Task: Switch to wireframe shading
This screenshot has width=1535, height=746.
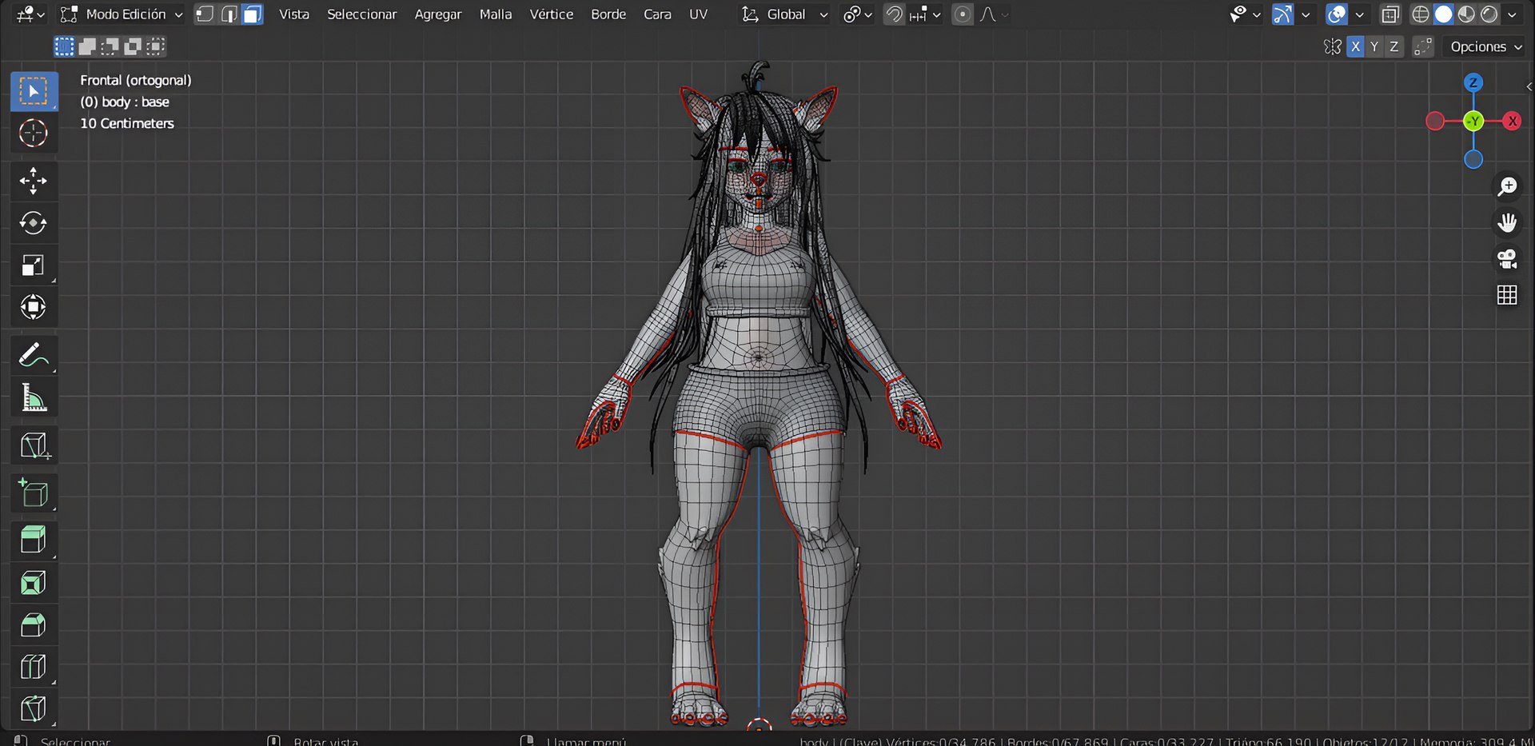Action: [x=1421, y=14]
